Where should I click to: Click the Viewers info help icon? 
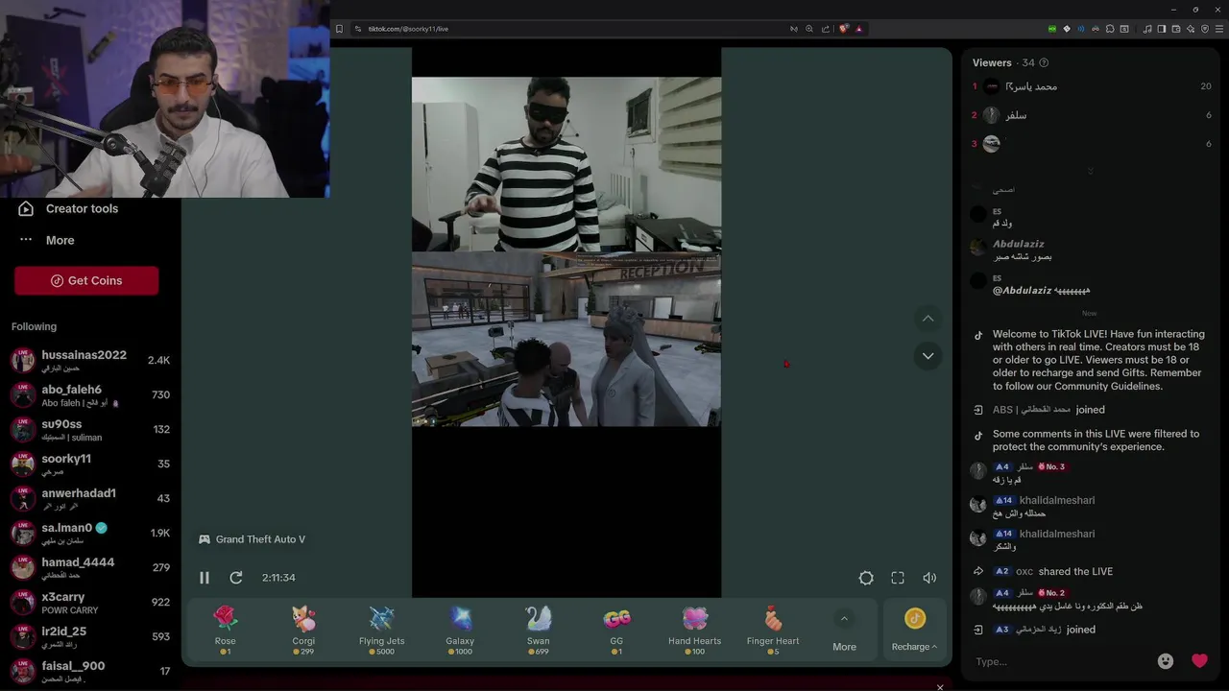point(1044,63)
